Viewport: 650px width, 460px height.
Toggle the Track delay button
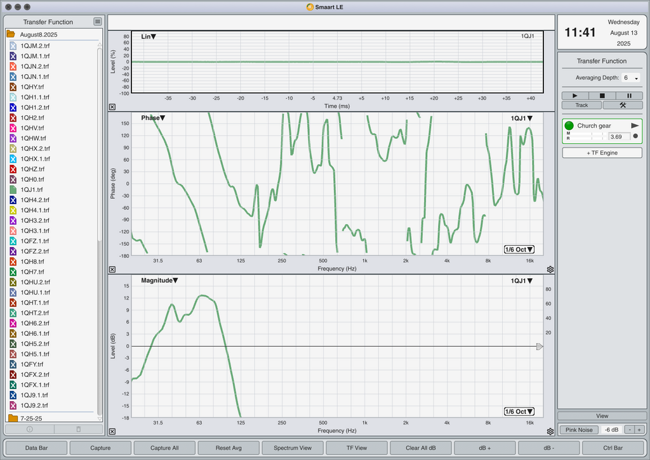tap(581, 105)
